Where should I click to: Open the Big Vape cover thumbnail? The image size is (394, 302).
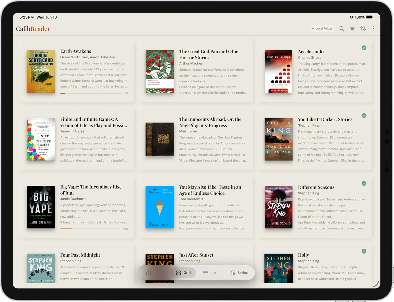tap(41, 207)
